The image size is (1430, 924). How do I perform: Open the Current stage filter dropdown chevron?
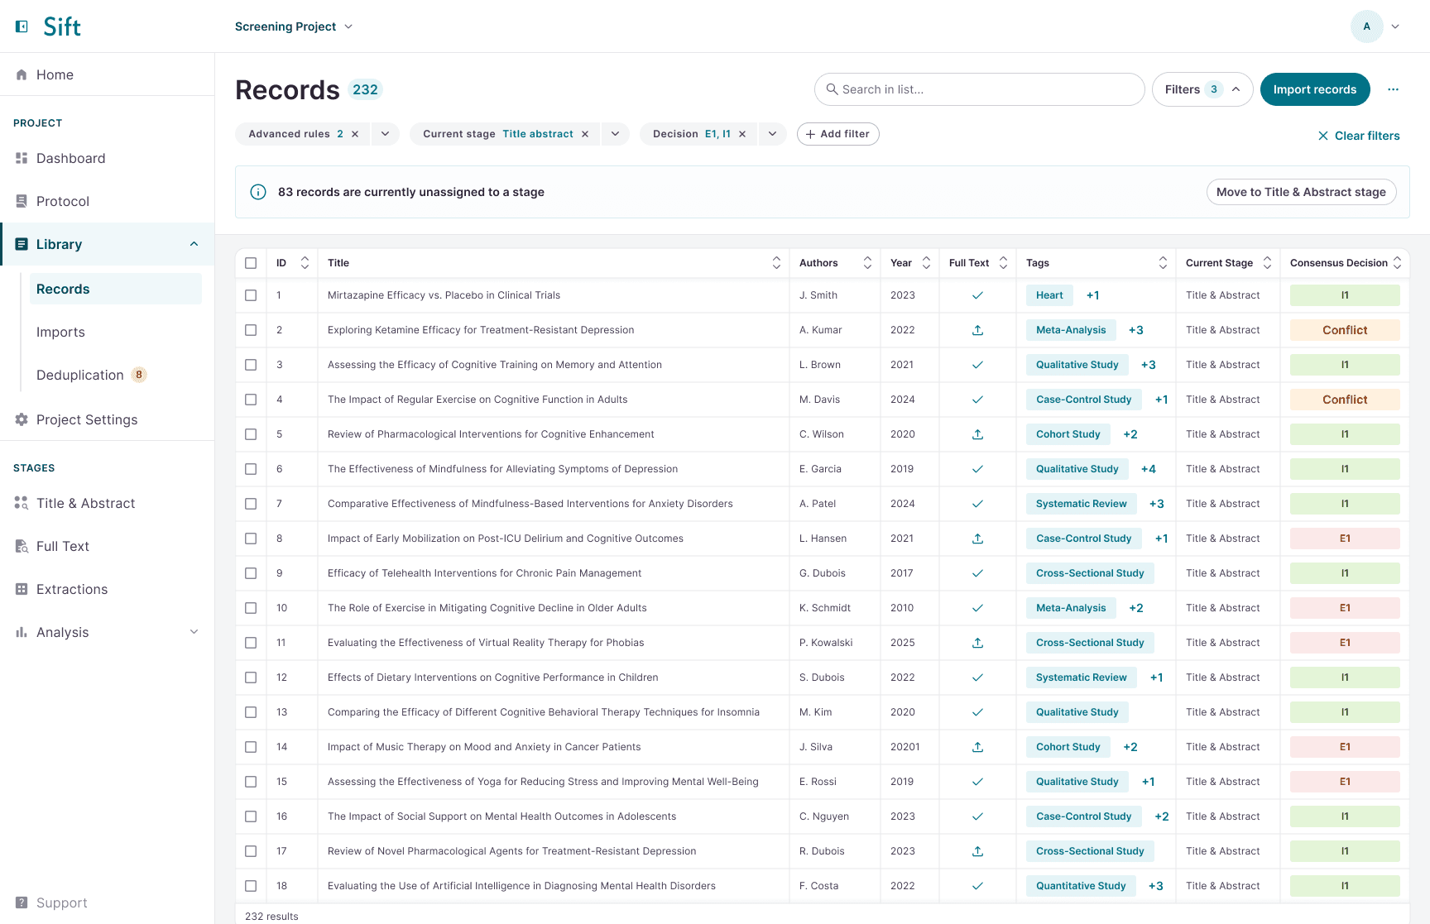[615, 134]
